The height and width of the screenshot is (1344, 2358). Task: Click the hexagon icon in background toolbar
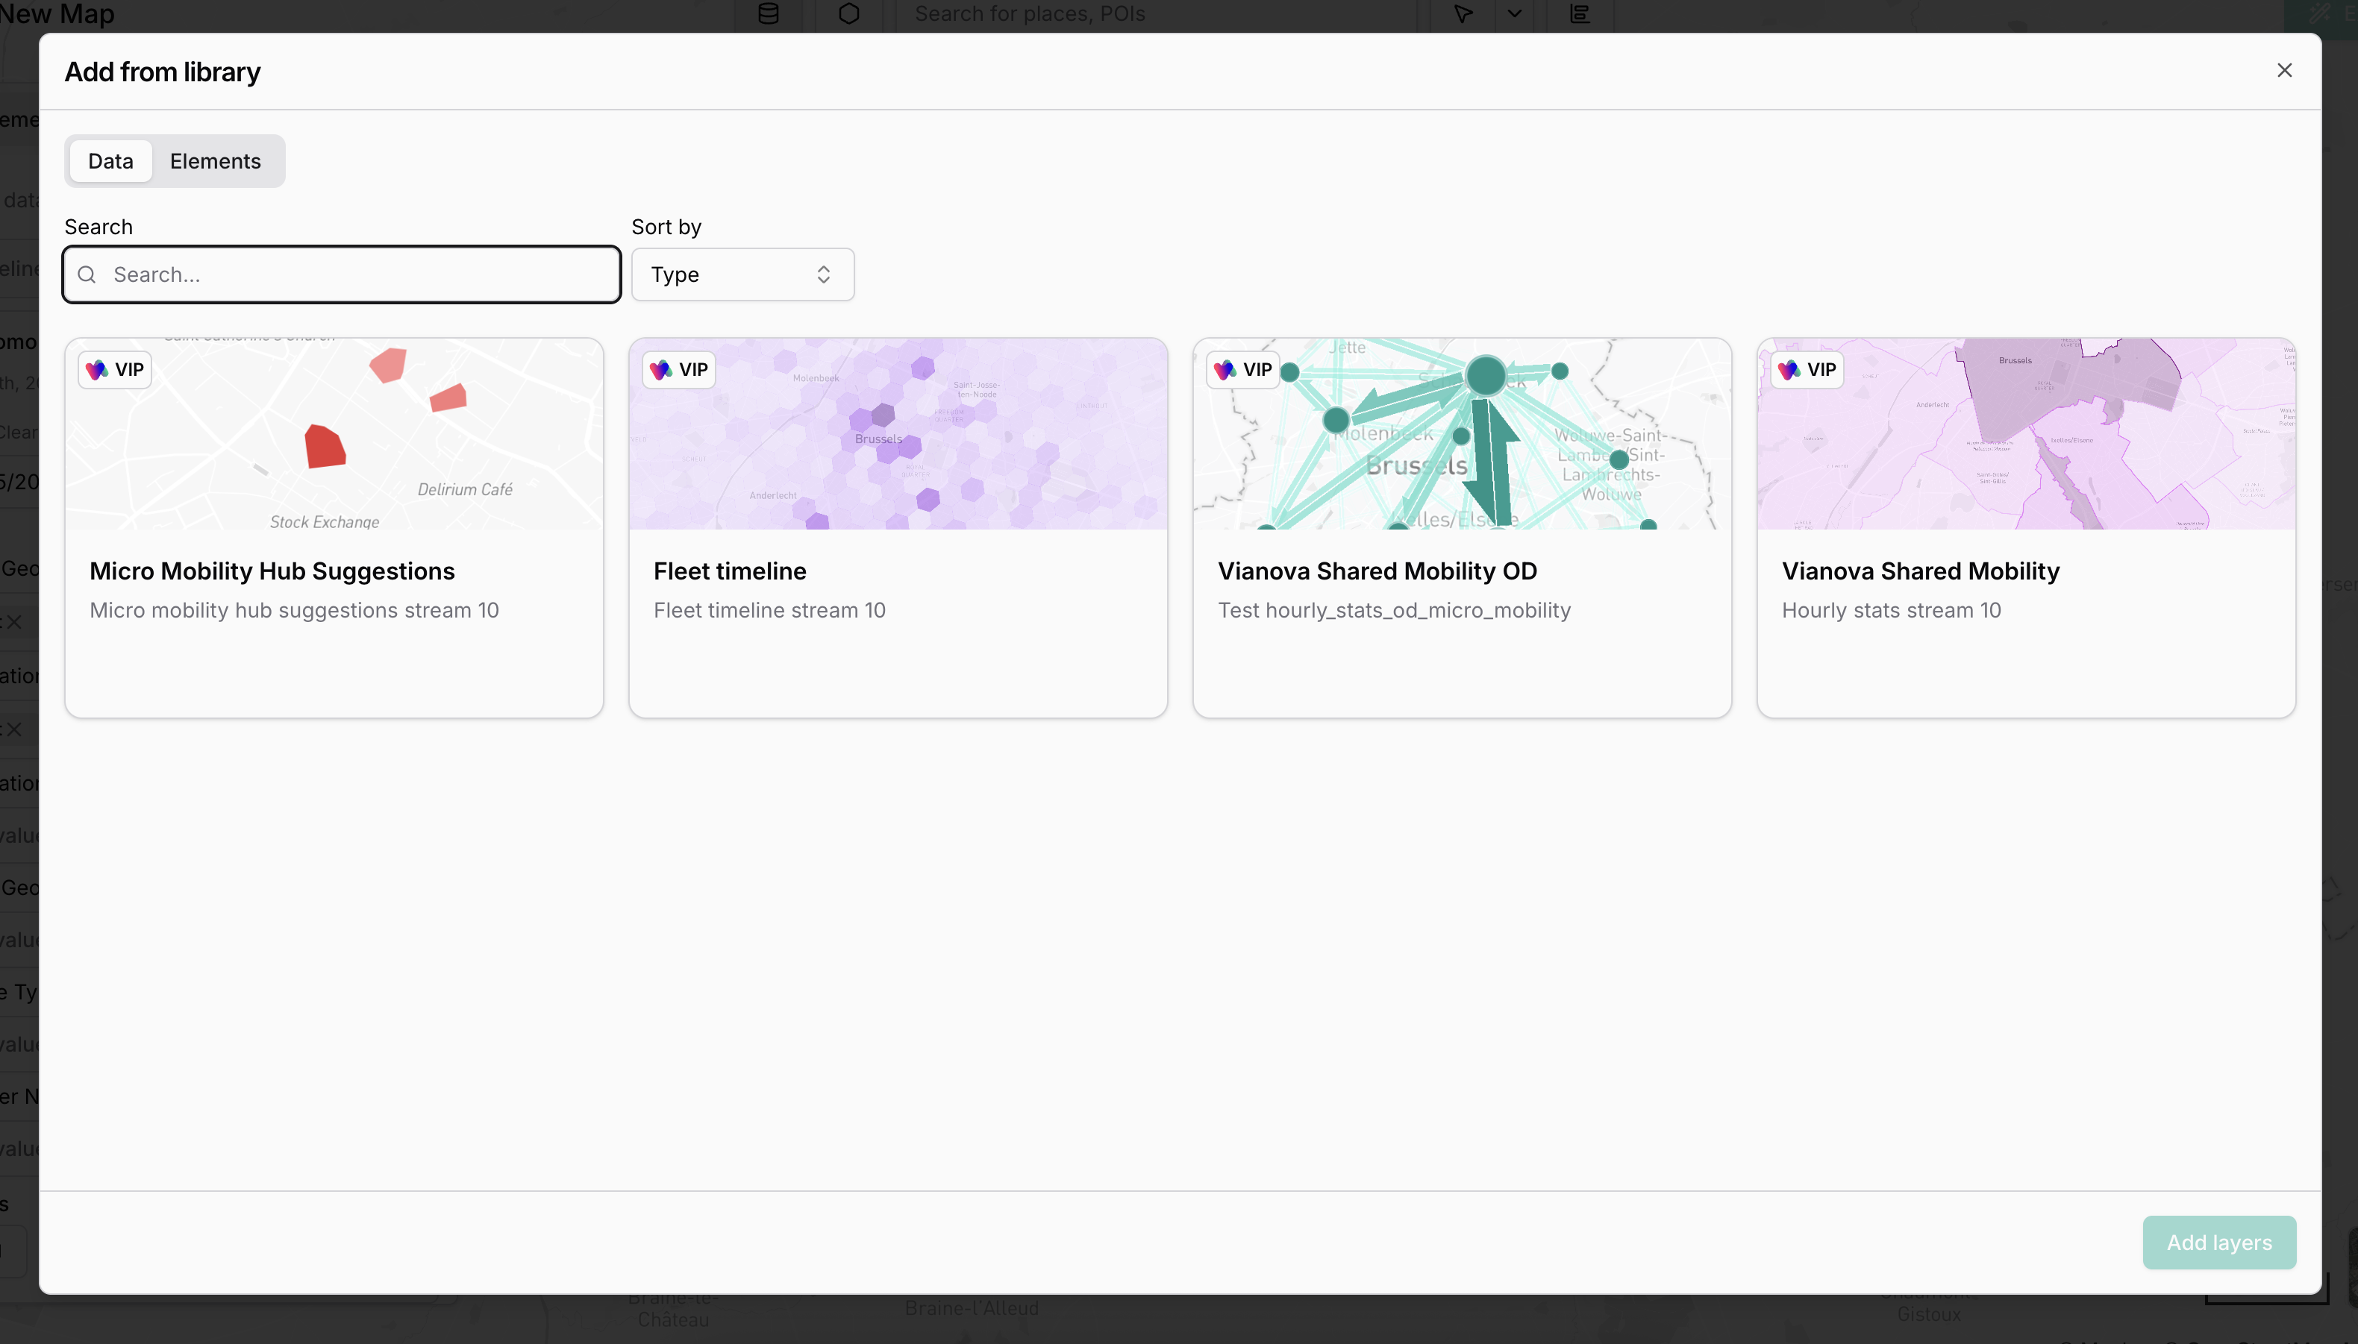click(x=848, y=14)
